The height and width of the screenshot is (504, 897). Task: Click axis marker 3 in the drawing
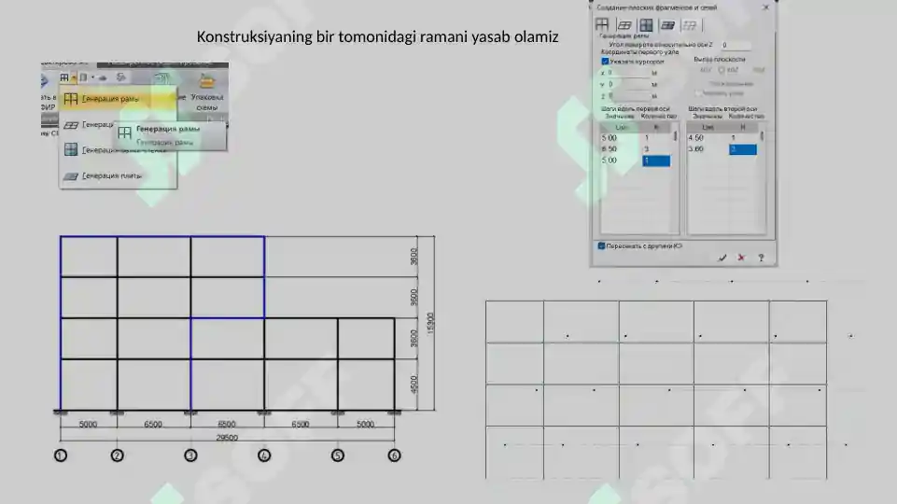[x=190, y=455]
